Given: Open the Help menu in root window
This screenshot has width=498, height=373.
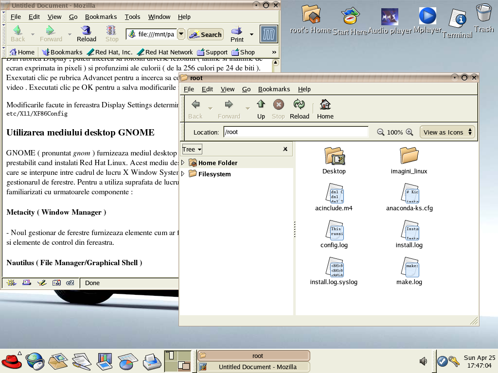Looking at the screenshot, I should pyautogui.click(x=304, y=89).
